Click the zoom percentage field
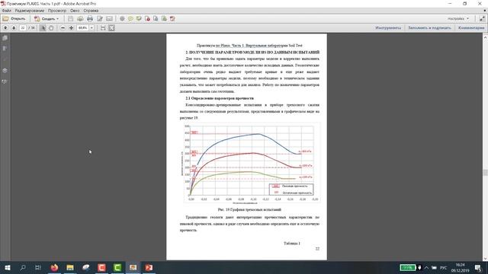Screen dimensions: 488x274 (83, 28)
